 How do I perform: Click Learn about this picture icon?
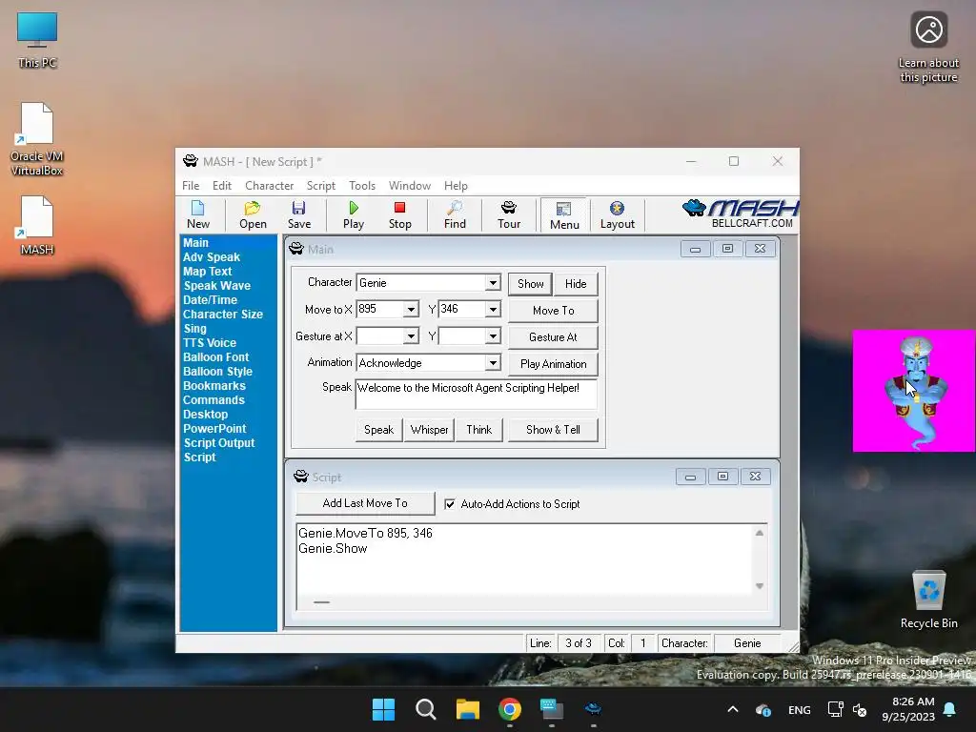pos(928,48)
